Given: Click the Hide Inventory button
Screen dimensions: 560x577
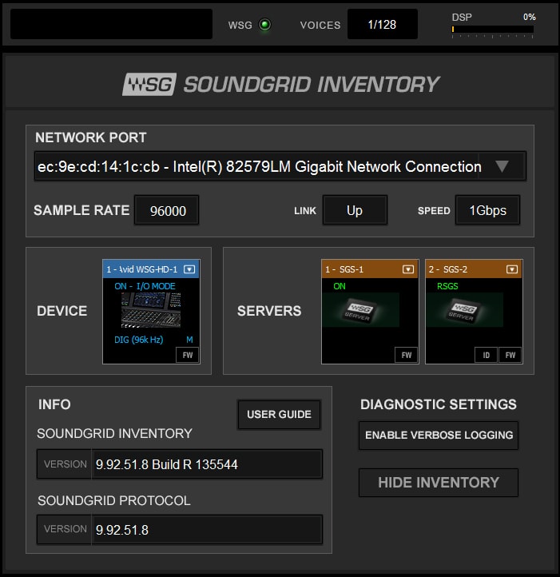Looking at the screenshot, I should pyautogui.click(x=439, y=482).
